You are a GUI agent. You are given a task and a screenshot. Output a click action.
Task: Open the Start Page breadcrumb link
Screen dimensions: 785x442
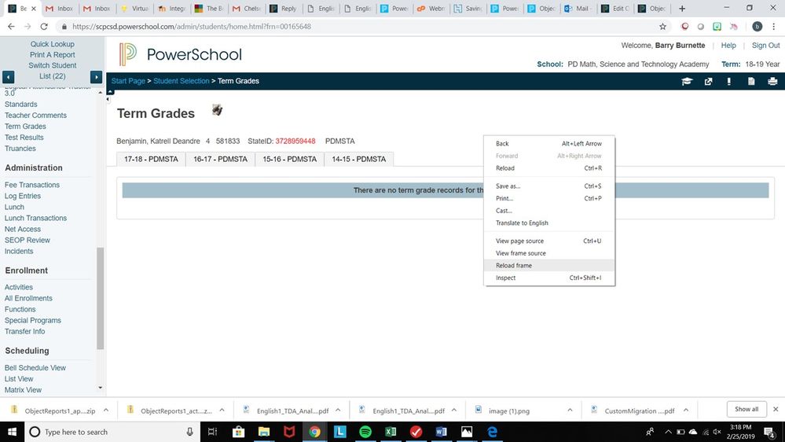(x=128, y=81)
